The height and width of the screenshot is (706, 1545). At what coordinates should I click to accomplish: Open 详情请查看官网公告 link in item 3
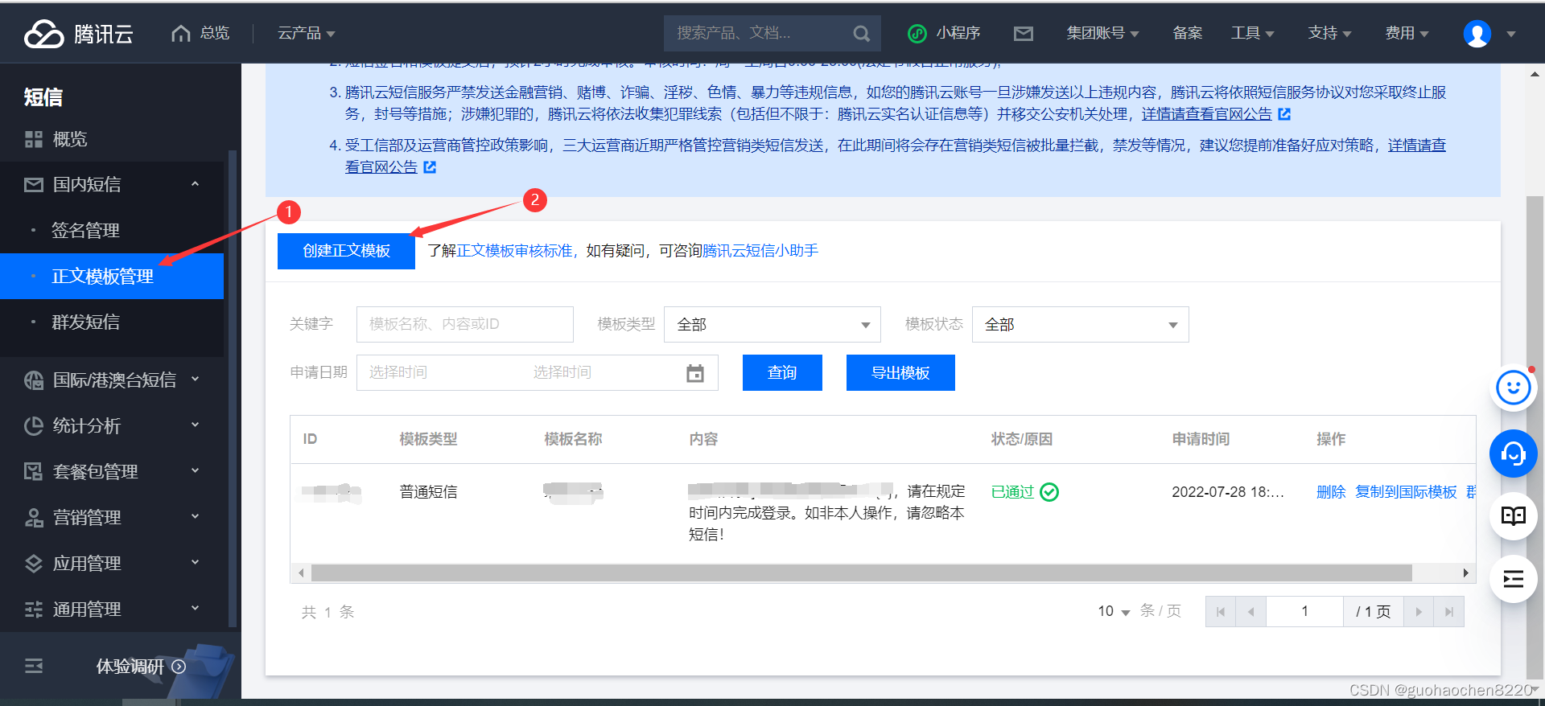pos(1206,114)
